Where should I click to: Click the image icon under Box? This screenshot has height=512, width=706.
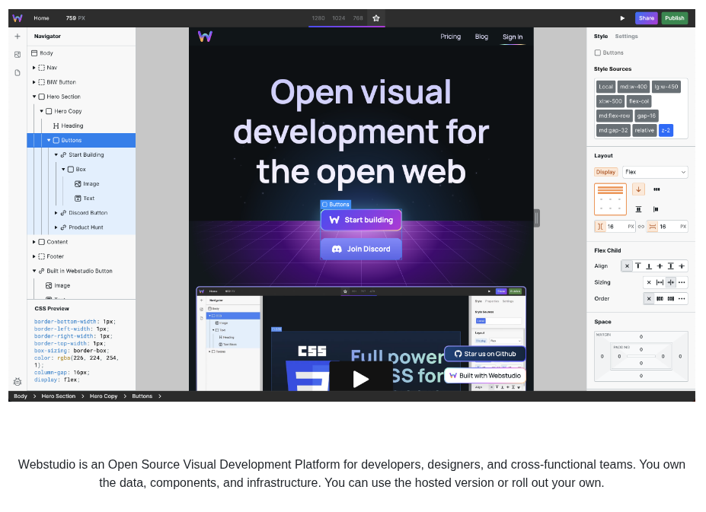point(78,184)
